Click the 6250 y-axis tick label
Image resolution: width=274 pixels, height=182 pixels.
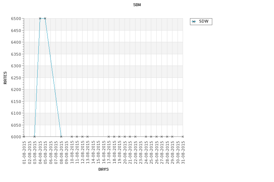[x=16, y=78]
